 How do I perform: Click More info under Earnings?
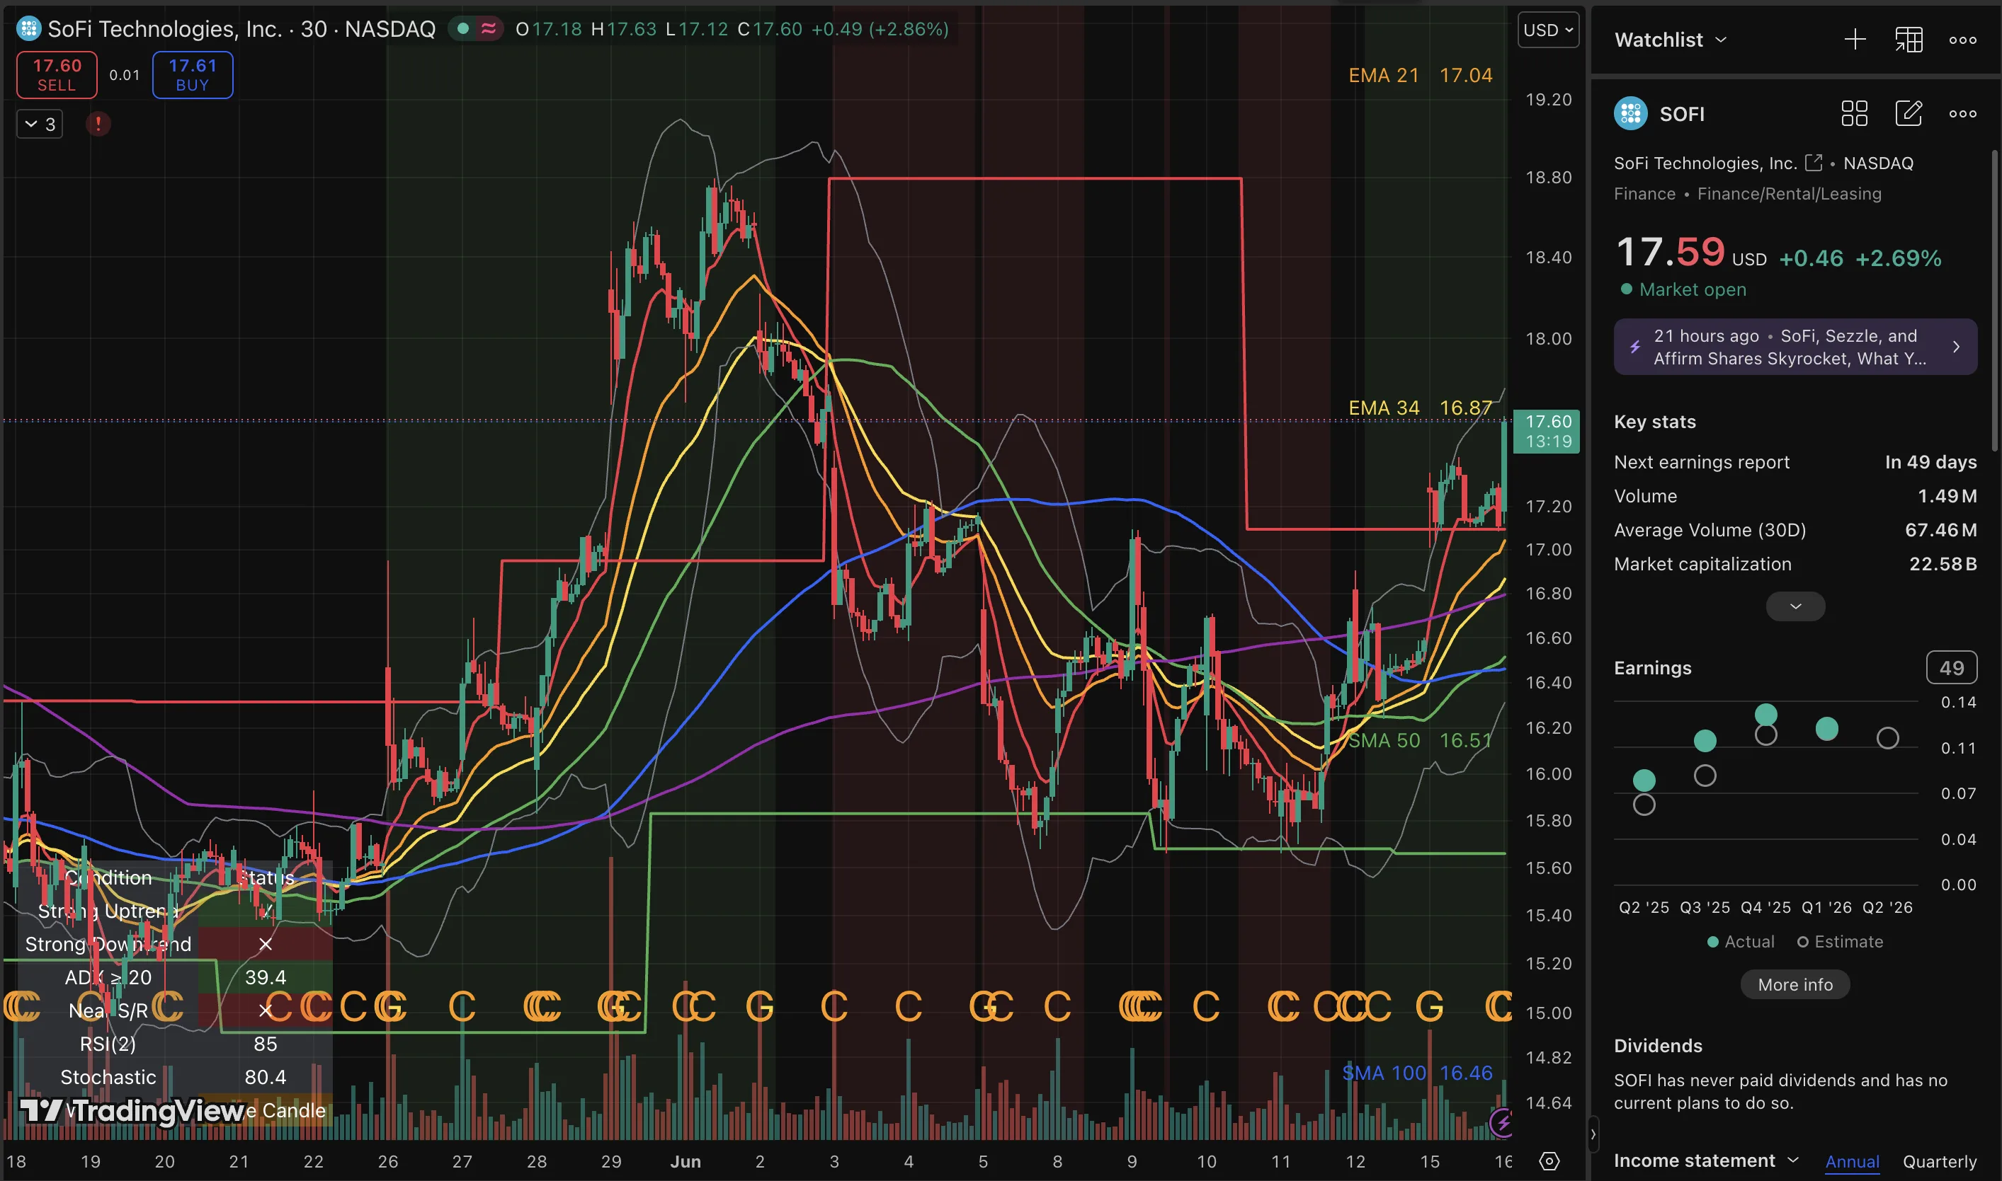[x=1795, y=984]
